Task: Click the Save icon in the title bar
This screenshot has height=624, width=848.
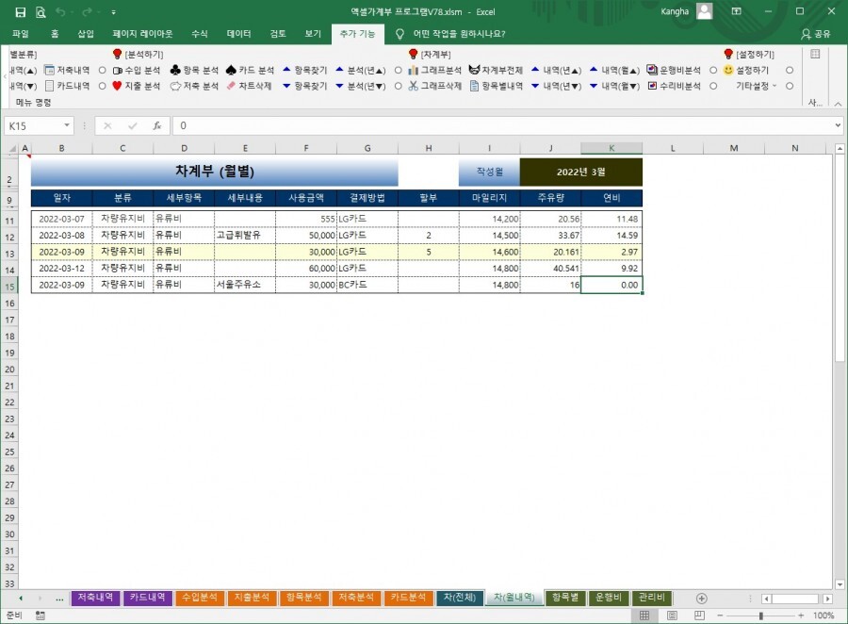Action: point(20,12)
